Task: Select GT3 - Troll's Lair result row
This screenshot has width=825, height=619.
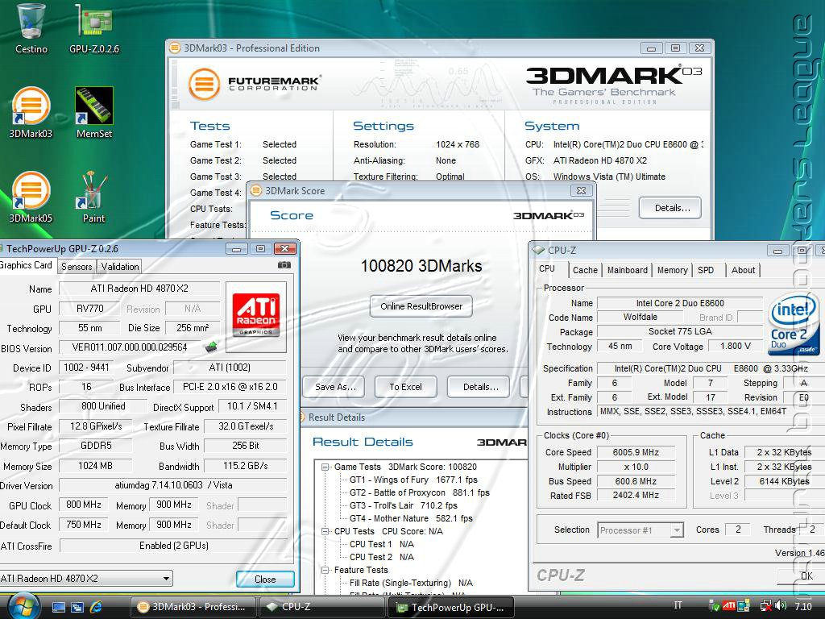Action: pyautogui.click(x=404, y=505)
